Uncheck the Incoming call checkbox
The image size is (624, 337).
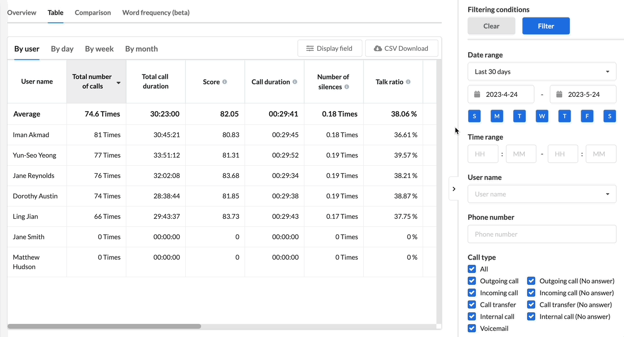(472, 293)
